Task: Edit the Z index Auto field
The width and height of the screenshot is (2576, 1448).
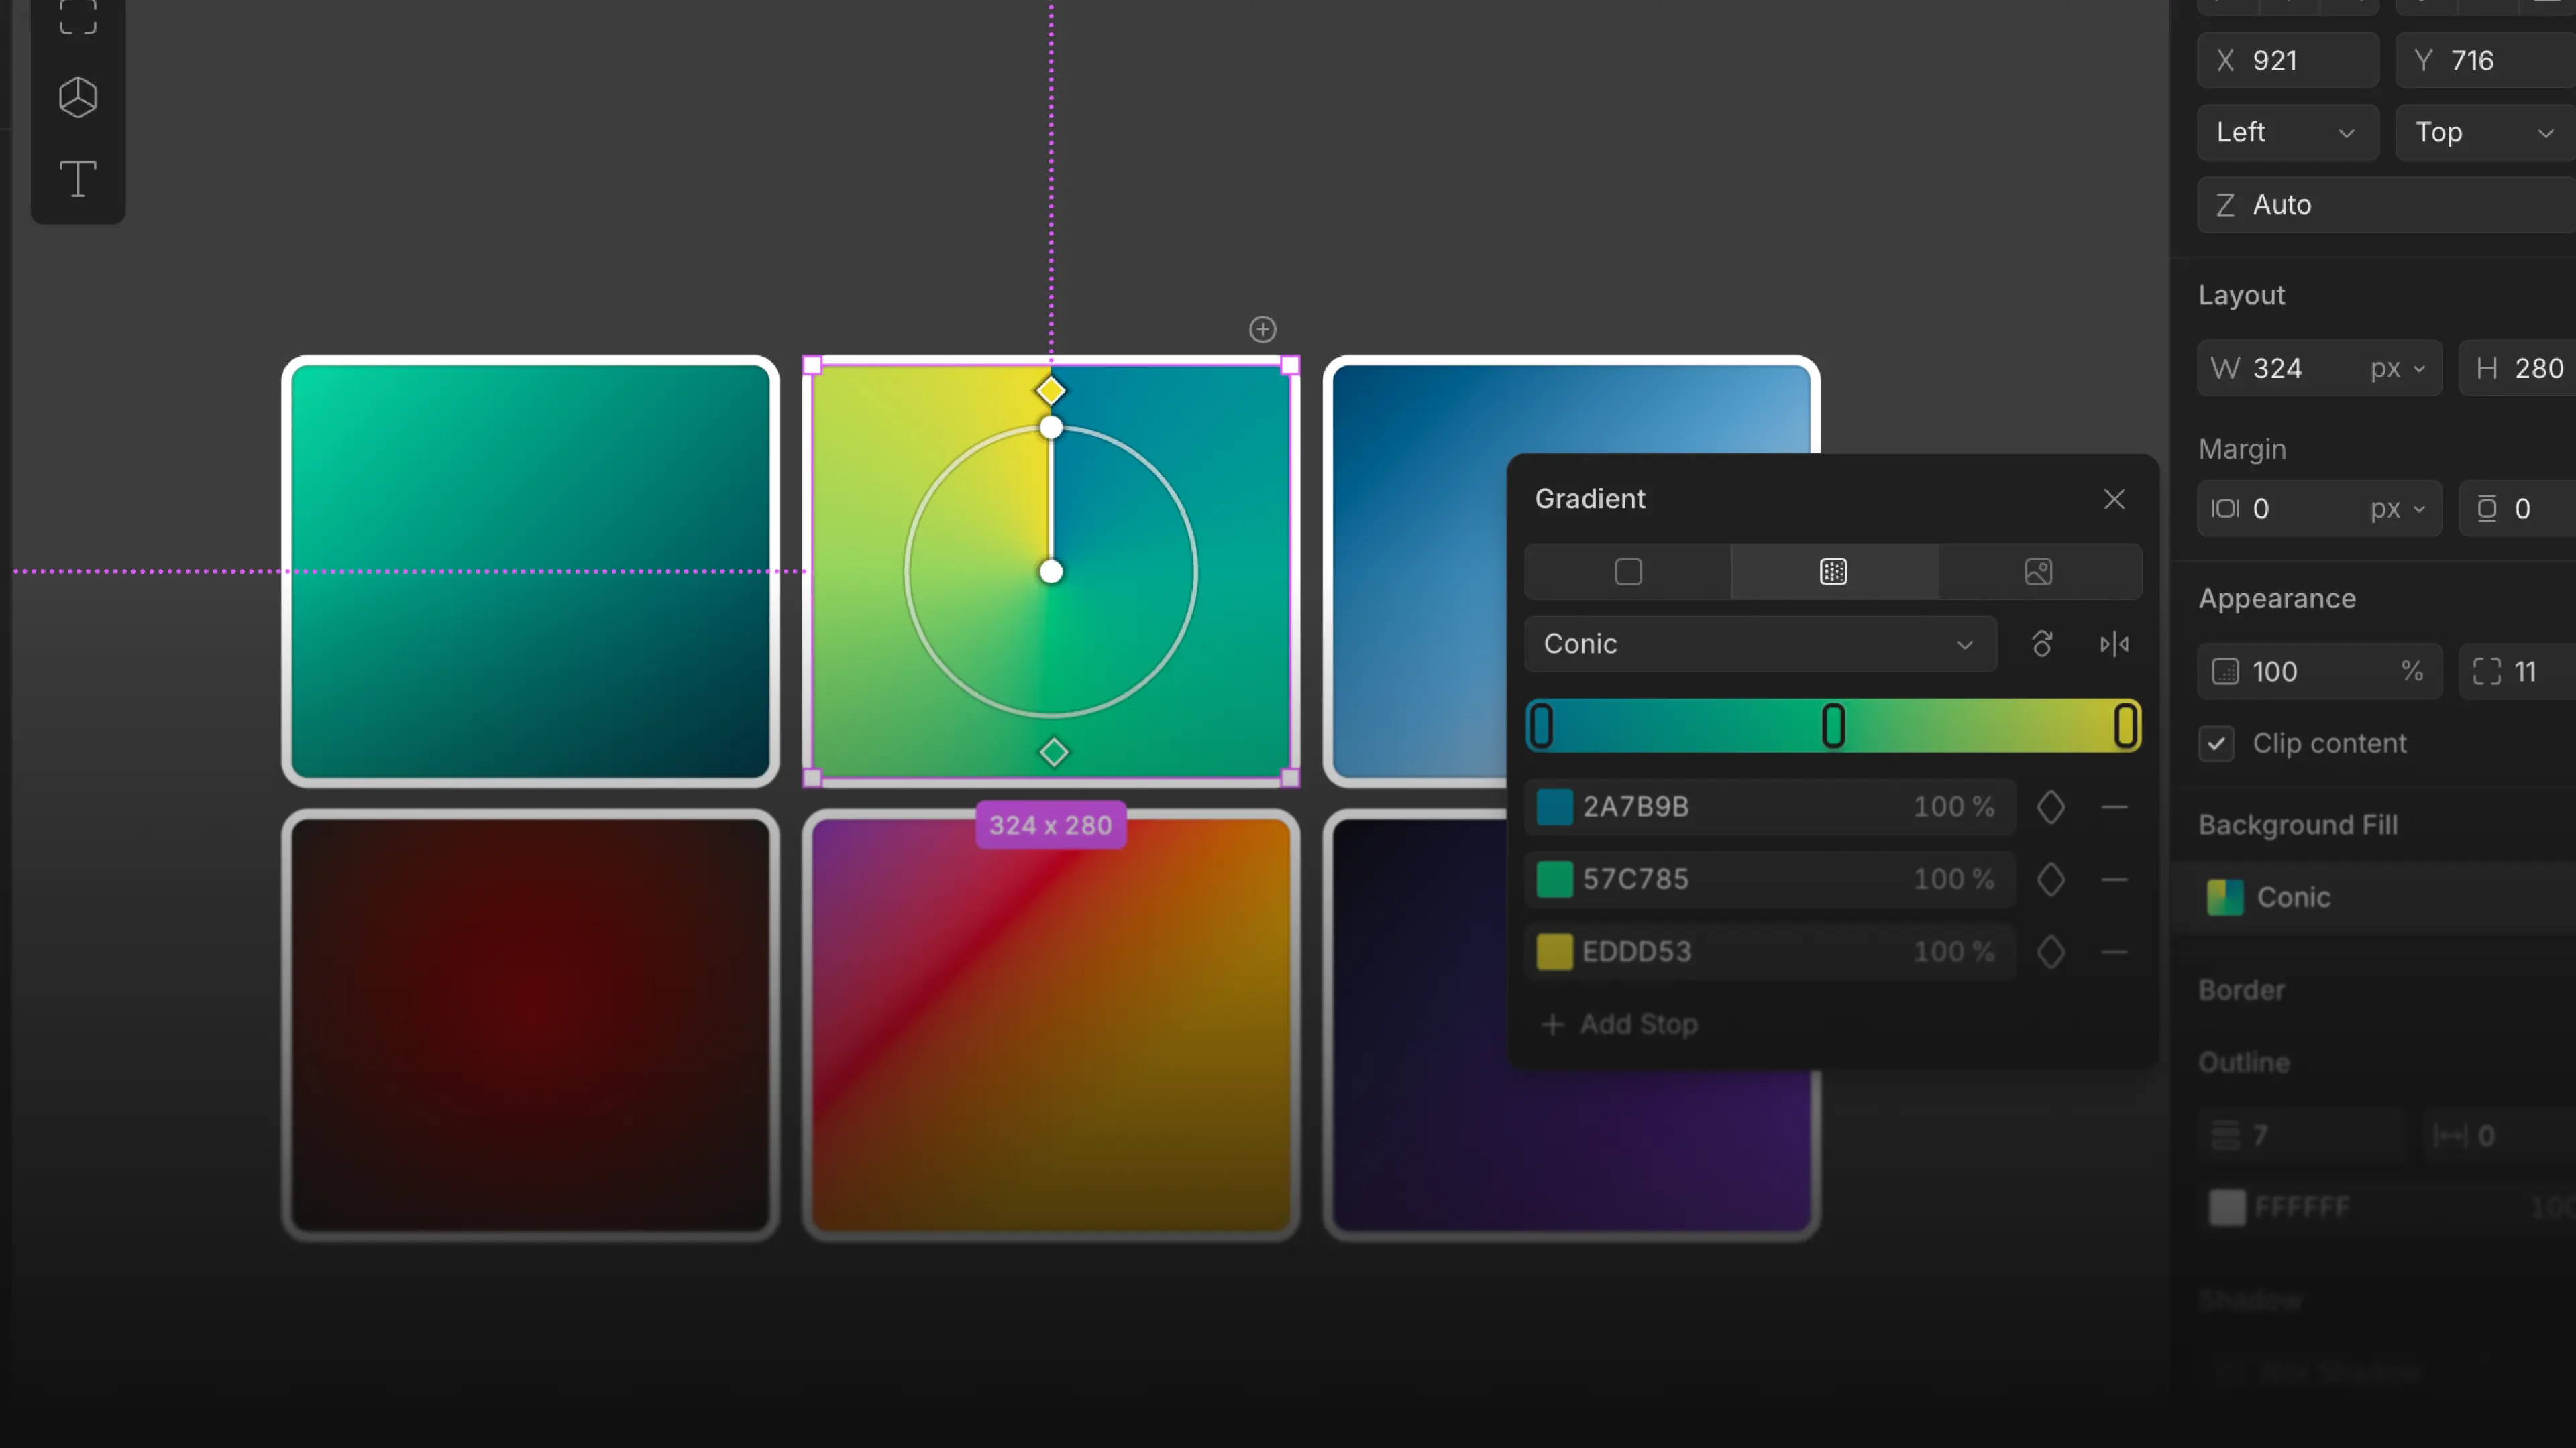Action: [x=2387, y=205]
